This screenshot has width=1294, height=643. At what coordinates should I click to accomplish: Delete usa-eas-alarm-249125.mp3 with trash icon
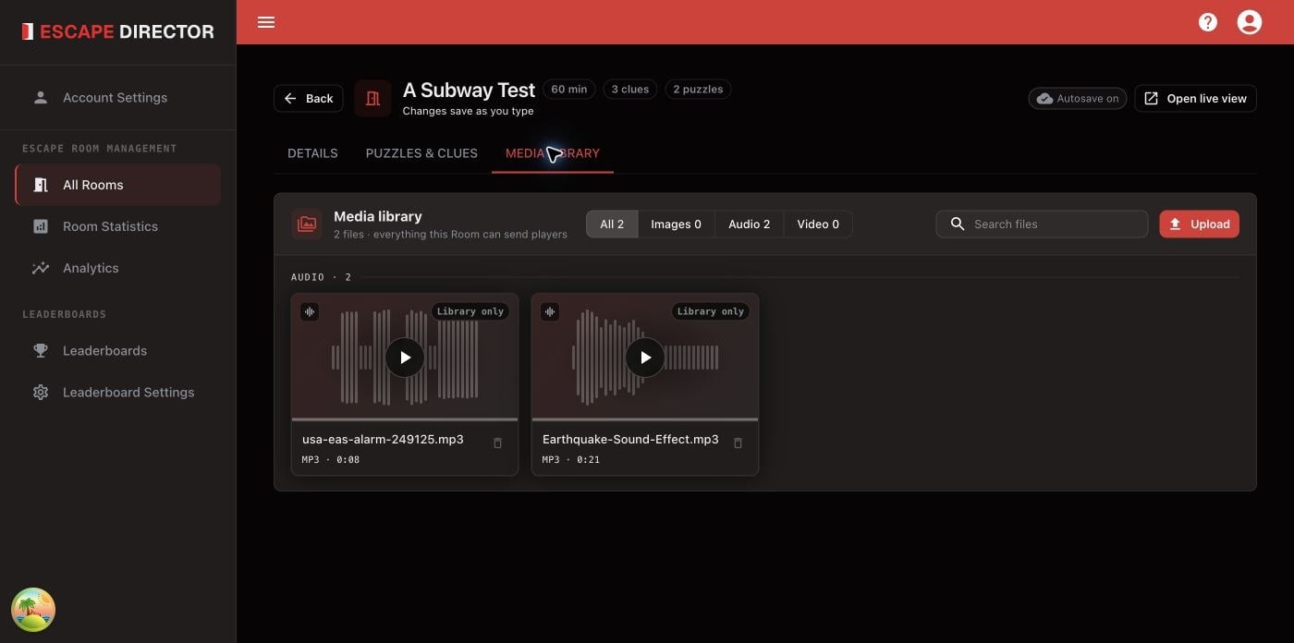coord(497,443)
